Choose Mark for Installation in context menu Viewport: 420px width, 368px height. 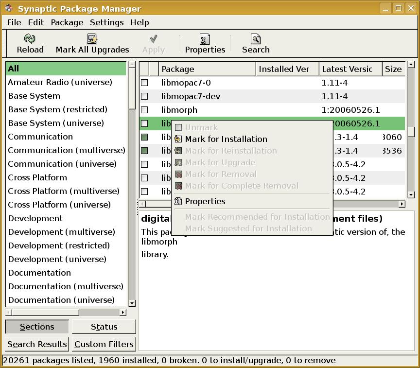[x=226, y=139]
